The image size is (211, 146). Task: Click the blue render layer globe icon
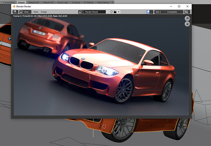pyautogui.click(x=148, y=12)
